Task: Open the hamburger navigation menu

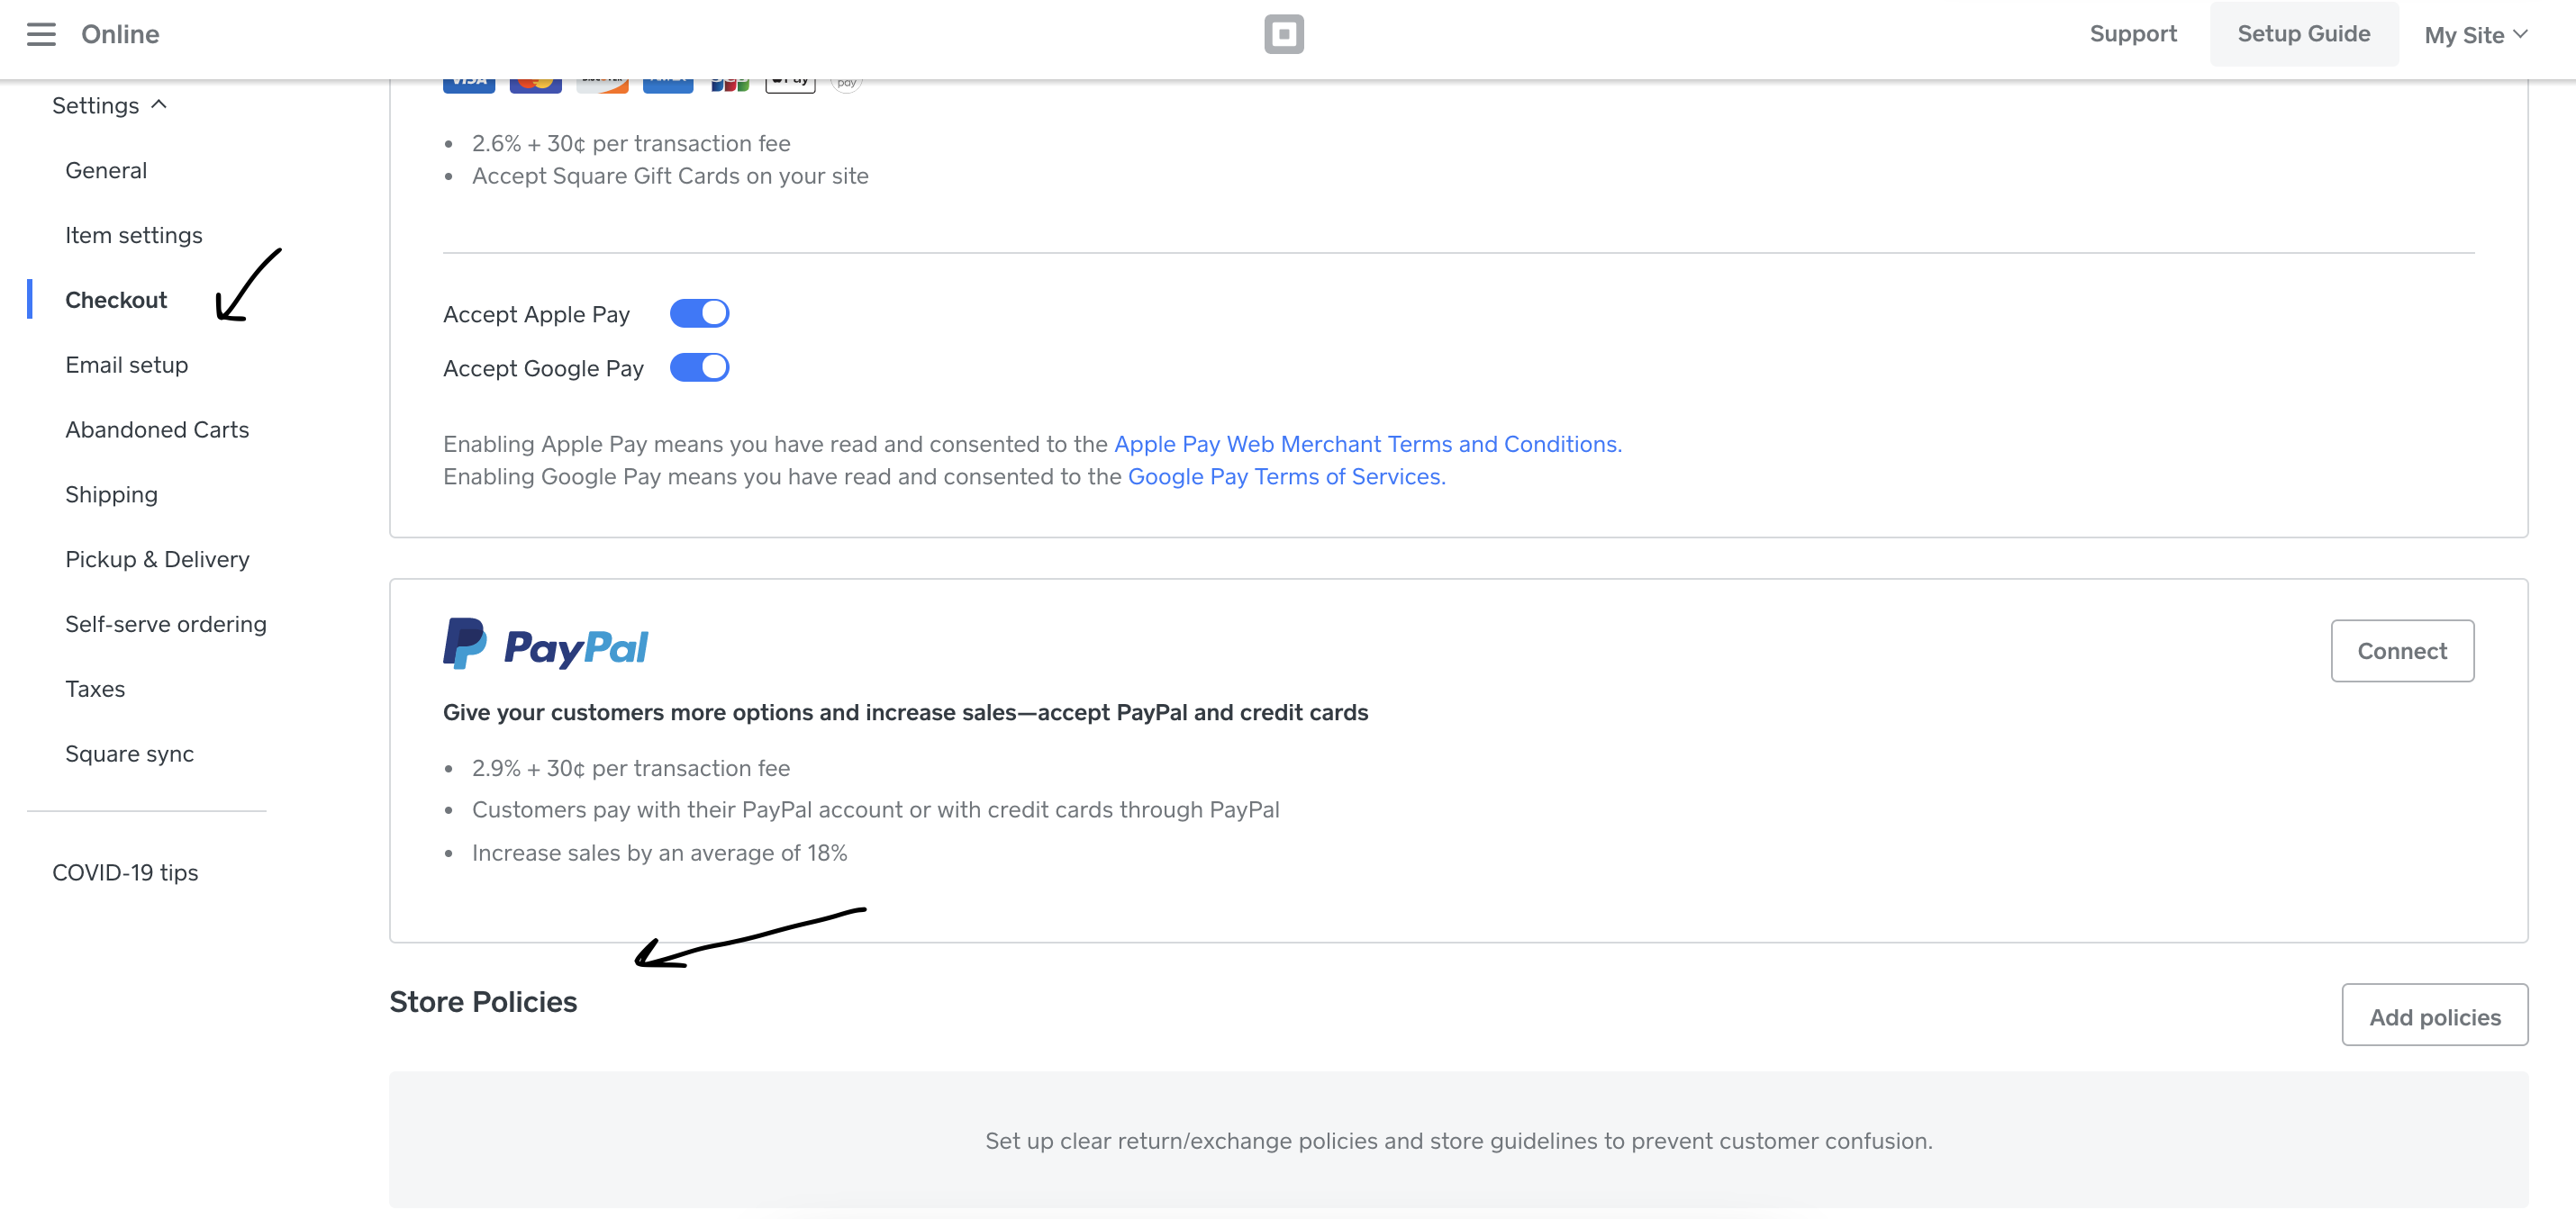Action: pos(41,34)
